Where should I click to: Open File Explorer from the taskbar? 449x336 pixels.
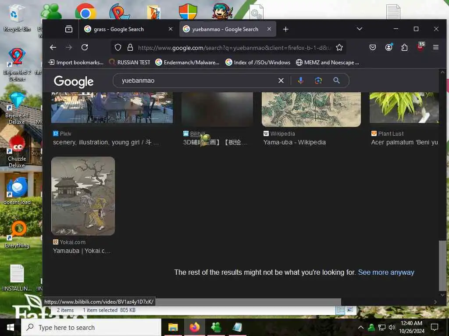[173, 327]
